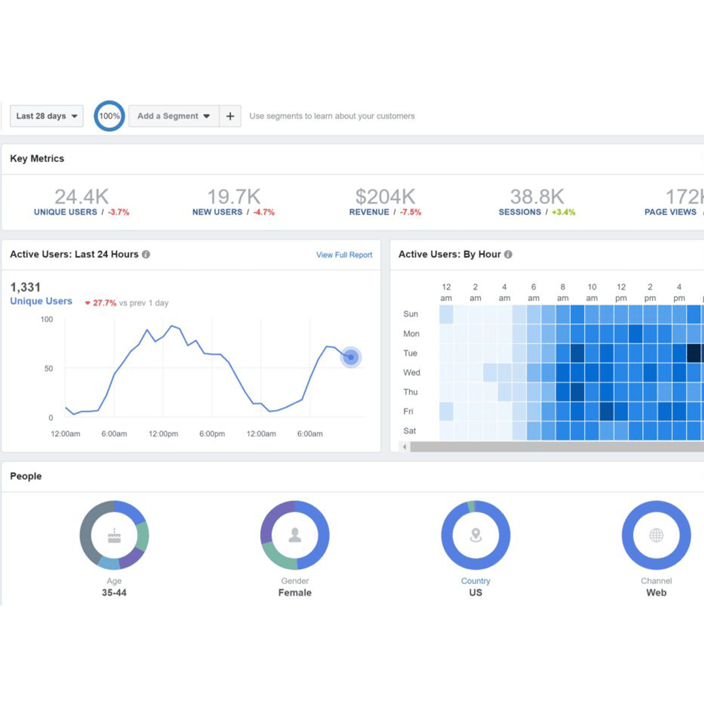Open the Add a Segment dropdown
This screenshot has height=704, width=704.
[x=174, y=116]
